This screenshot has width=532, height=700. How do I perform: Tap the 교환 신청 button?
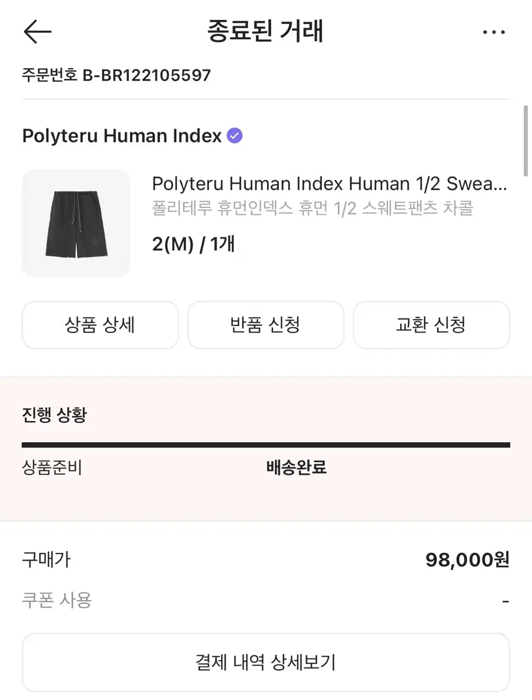click(x=431, y=325)
